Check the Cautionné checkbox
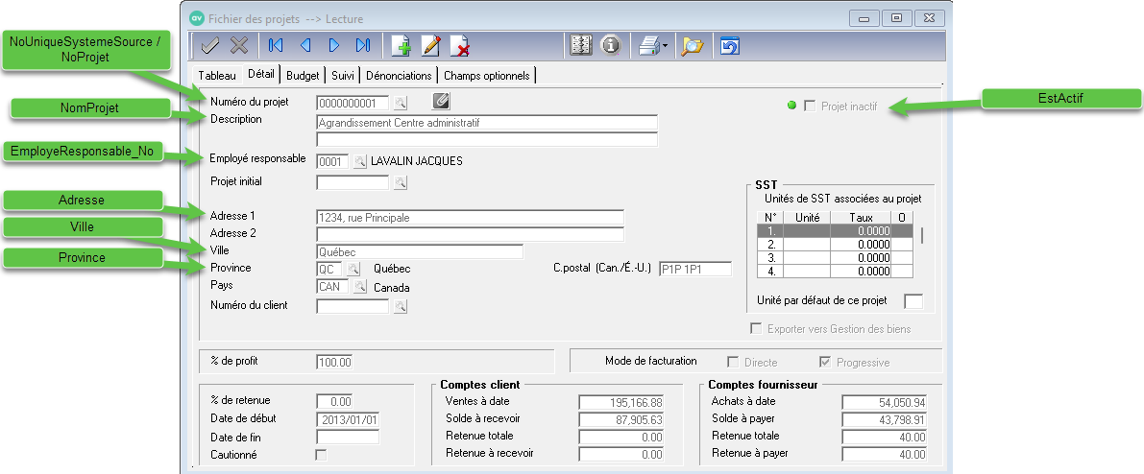1144x474 pixels. pyautogui.click(x=322, y=455)
